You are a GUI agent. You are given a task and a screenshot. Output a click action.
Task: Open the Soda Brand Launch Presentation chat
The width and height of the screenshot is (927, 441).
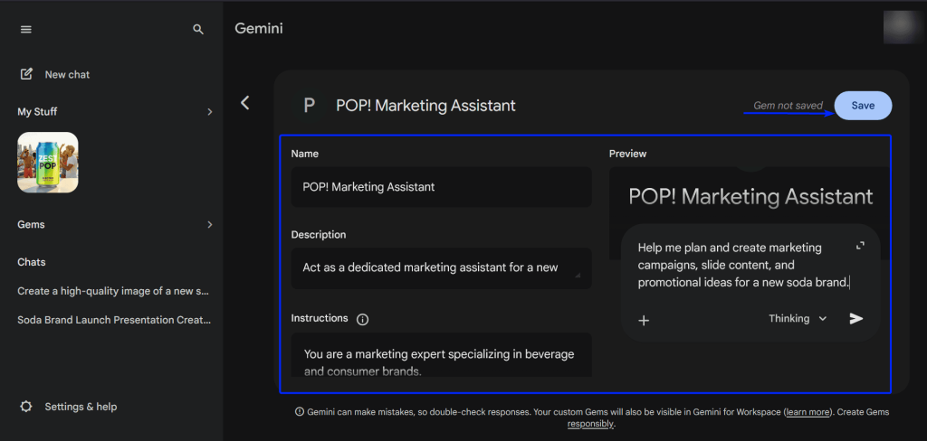[x=114, y=320]
